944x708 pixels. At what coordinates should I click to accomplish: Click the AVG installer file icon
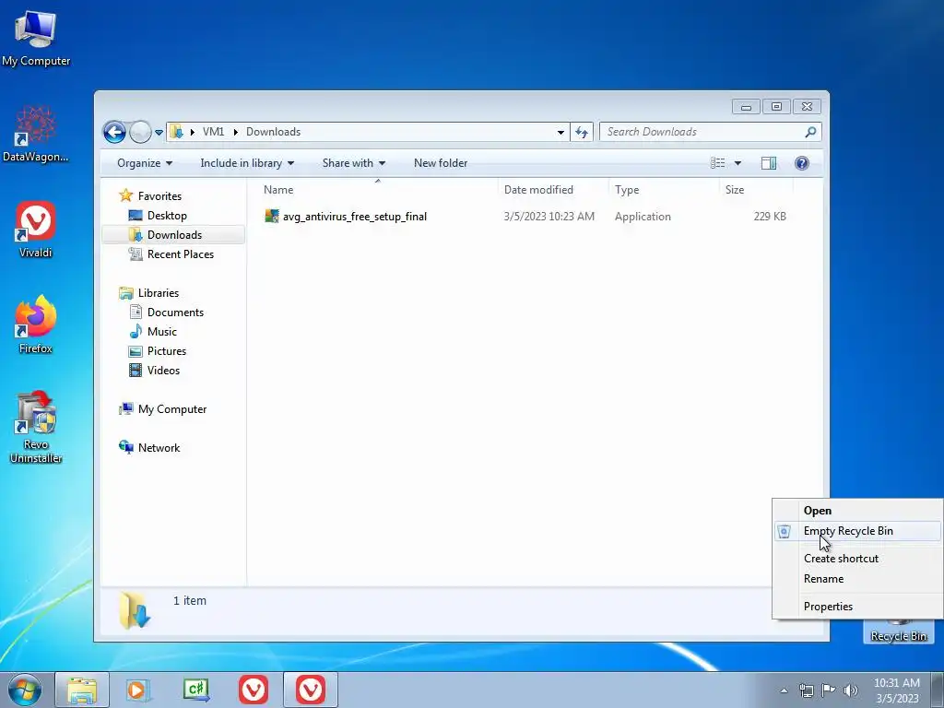pos(272,216)
